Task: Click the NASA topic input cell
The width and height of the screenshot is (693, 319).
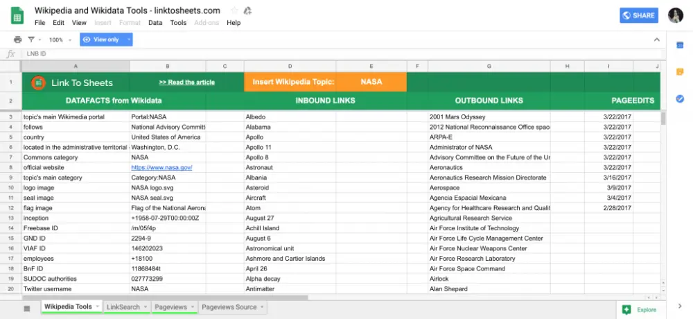Action: pyautogui.click(x=371, y=82)
